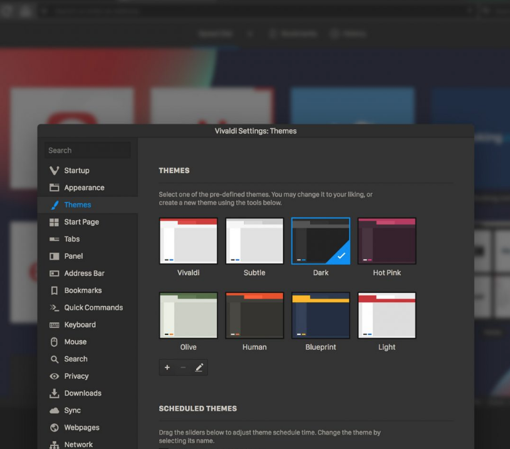Apply the Hot Pink theme
Viewport: 510px width, 449px height.
(387, 241)
